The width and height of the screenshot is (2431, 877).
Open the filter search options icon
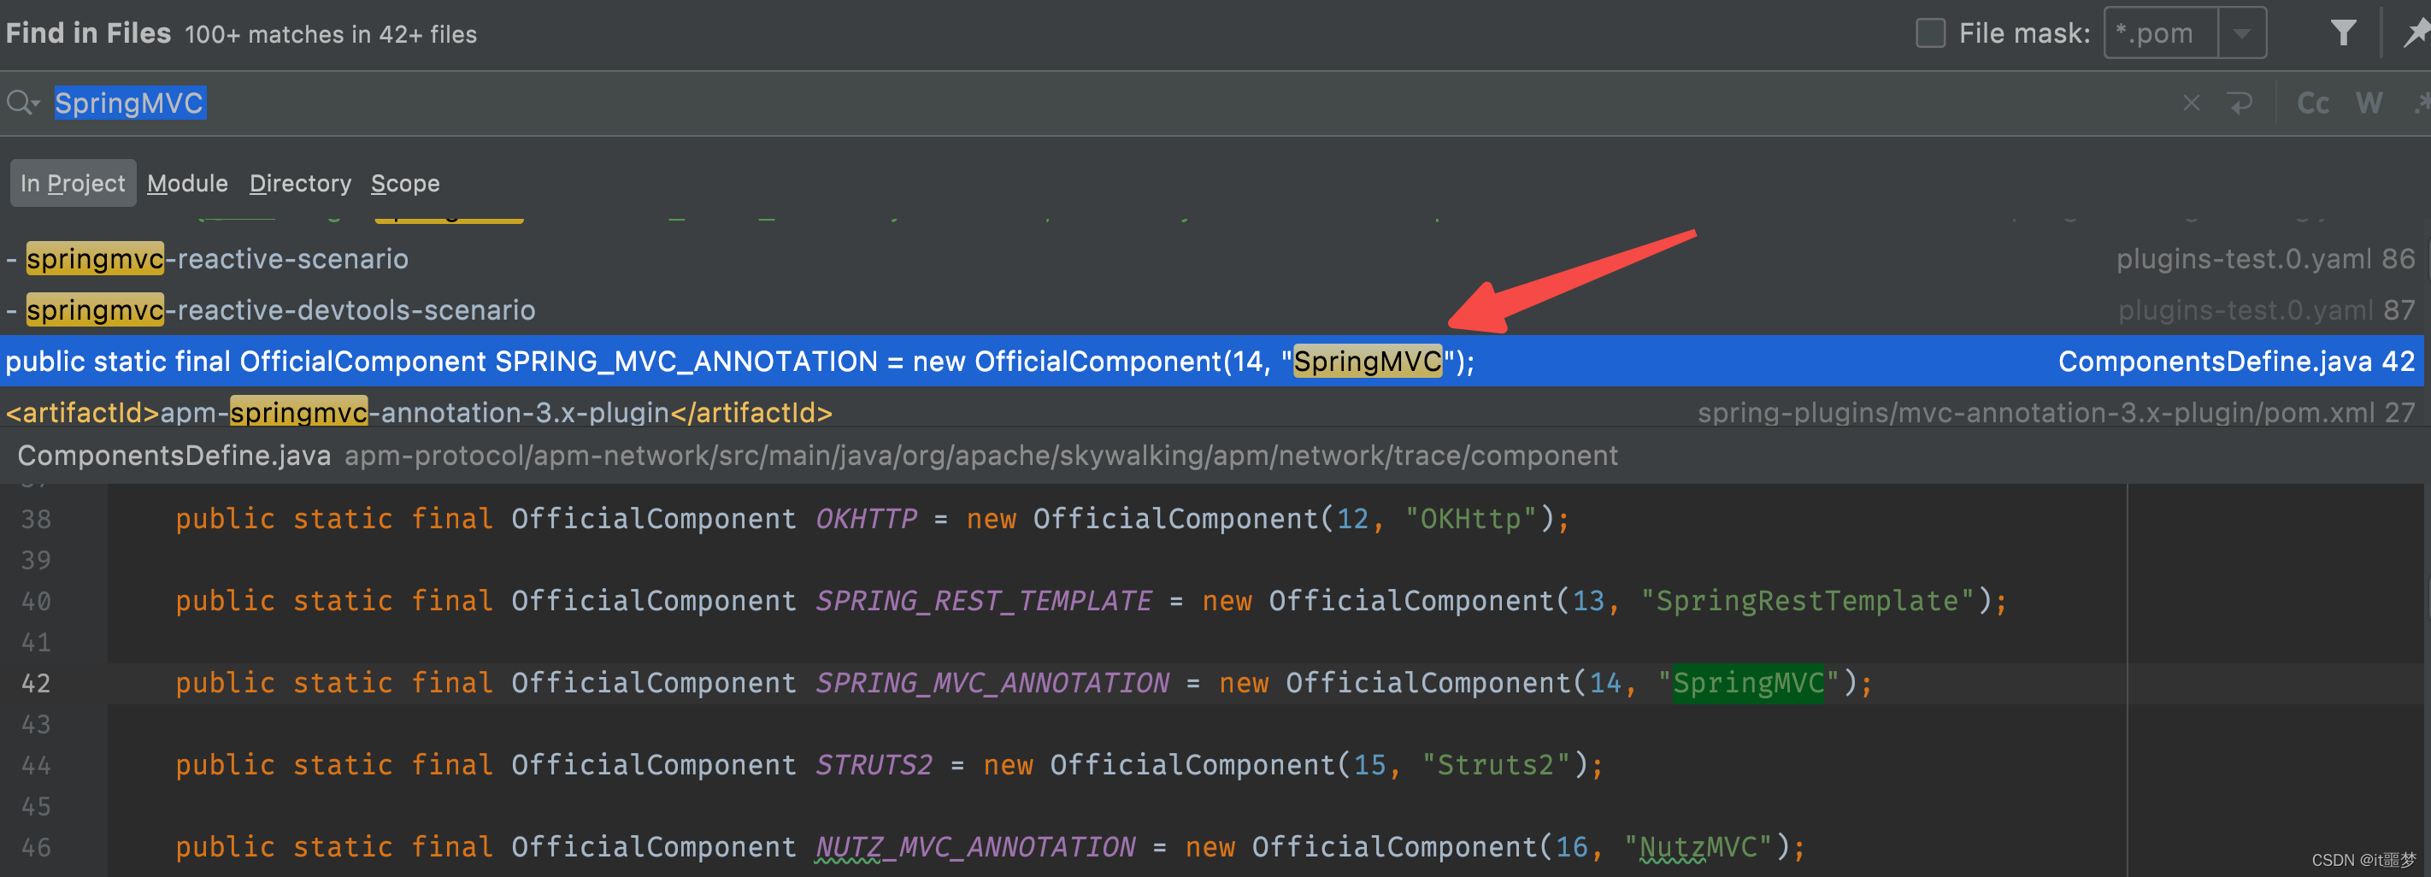tap(2343, 33)
